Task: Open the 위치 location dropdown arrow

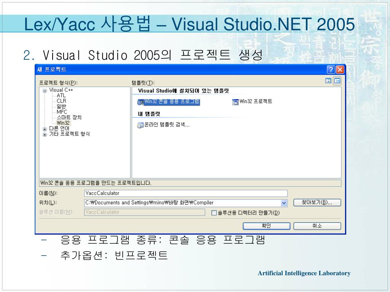Action: (284, 203)
